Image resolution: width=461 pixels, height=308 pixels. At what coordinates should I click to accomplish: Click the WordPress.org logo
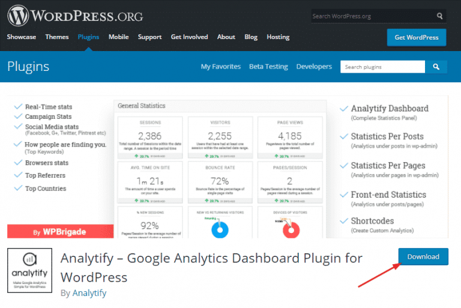75,16
